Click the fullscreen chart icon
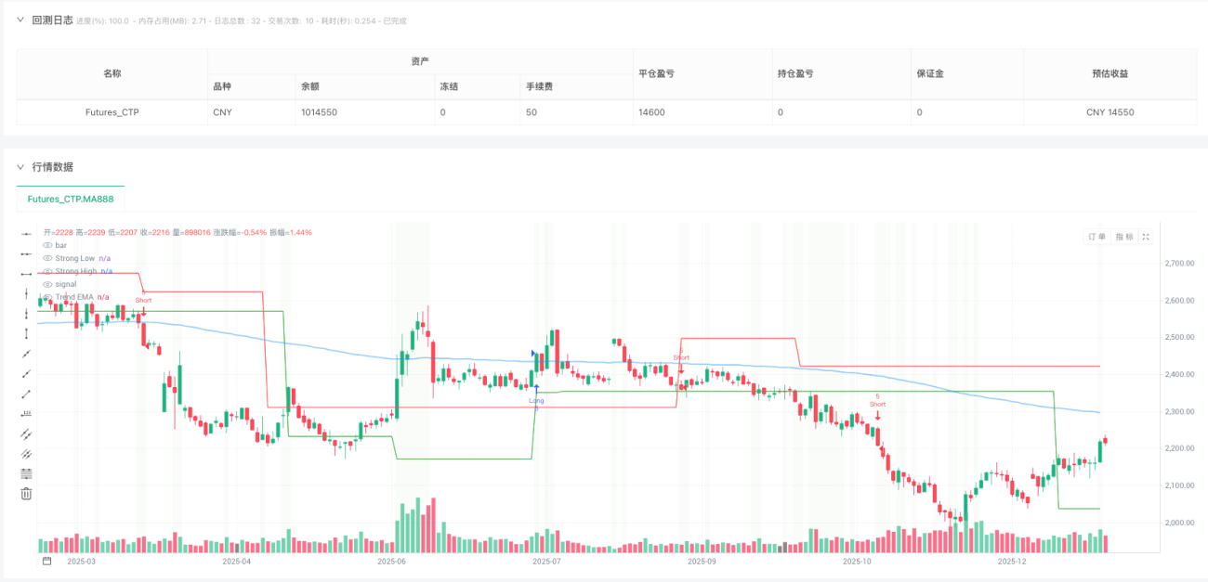The width and height of the screenshot is (1208, 582). click(x=1146, y=237)
